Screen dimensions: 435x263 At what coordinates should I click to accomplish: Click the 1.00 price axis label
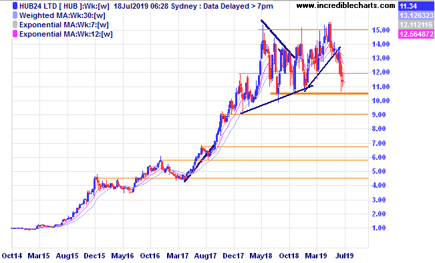[378, 228]
